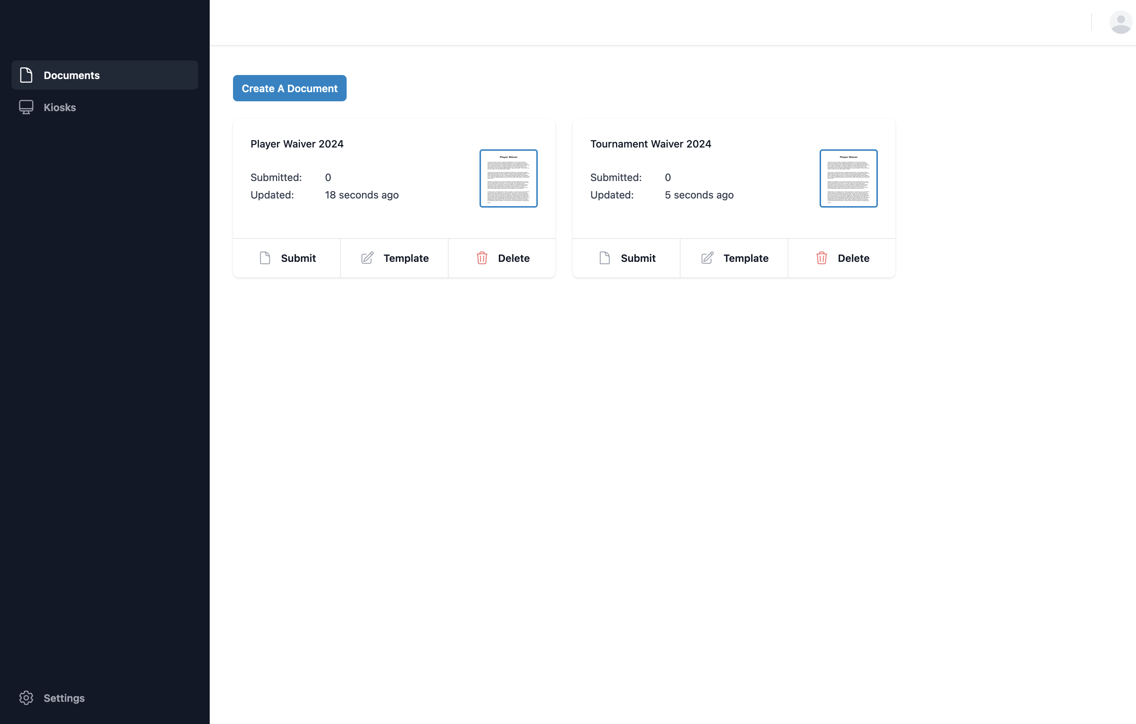Open the Player Waiver 2024 document thumbnail
Viewport: 1136px width, 724px height.
click(508, 178)
